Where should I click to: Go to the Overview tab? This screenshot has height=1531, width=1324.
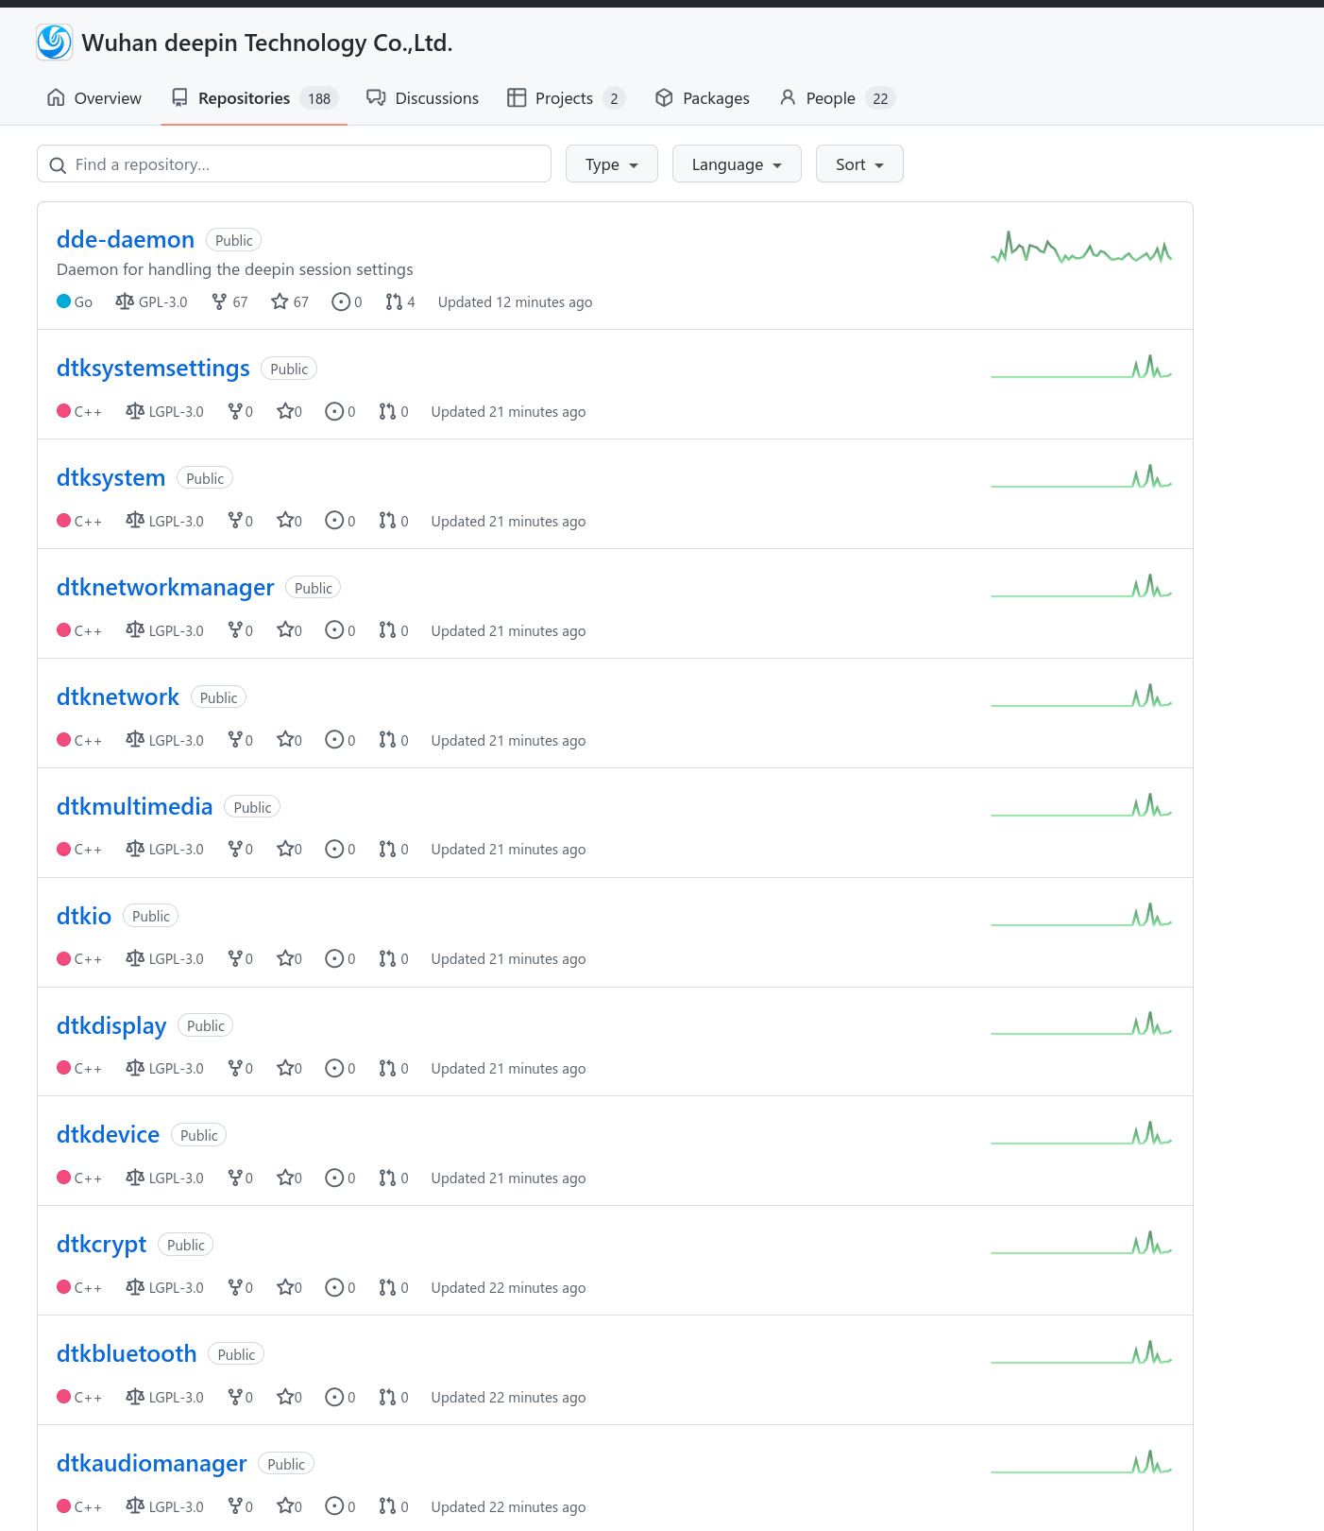(94, 98)
